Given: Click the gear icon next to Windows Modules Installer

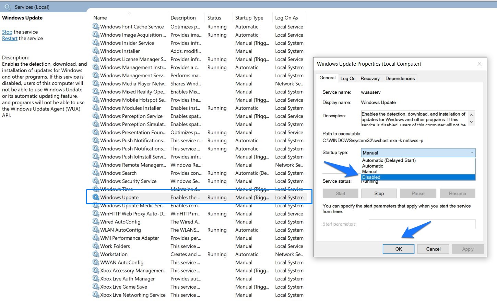Looking at the screenshot, I should click(x=96, y=108).
